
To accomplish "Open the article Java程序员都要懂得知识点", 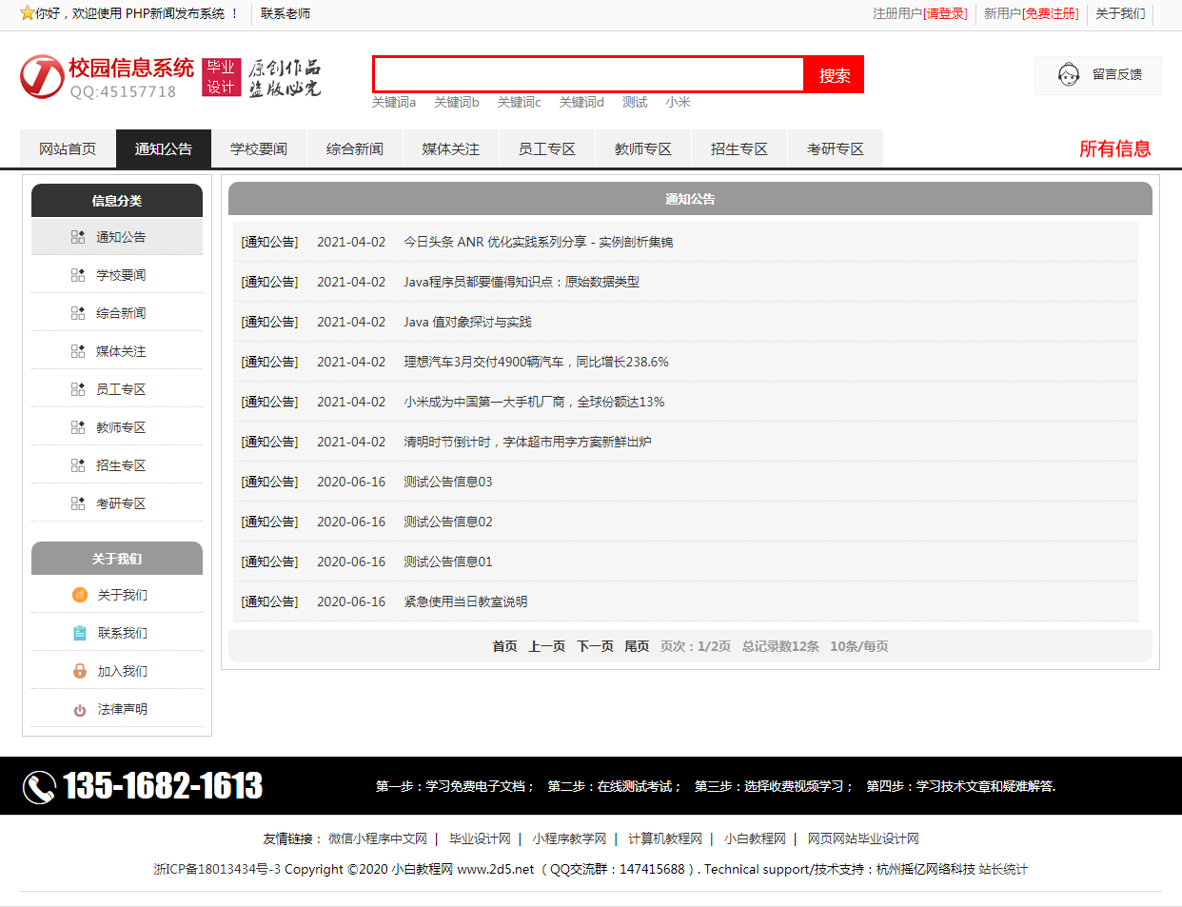I will pyautogui.click(x=522, y=282).
